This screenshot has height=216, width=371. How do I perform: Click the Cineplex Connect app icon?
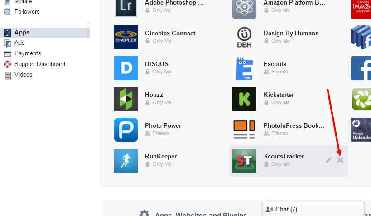126,38
